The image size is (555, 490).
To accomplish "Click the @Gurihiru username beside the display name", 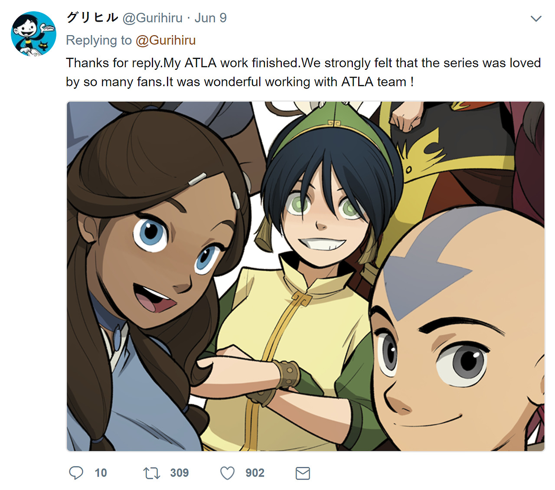I will (x=153, y=18).
